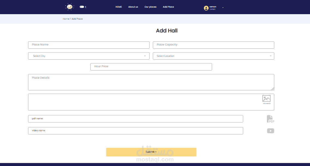Click the Add Place breadcrumb text
Image resolution: width=310 pixels, height=166 pixels.
[77, 19]
